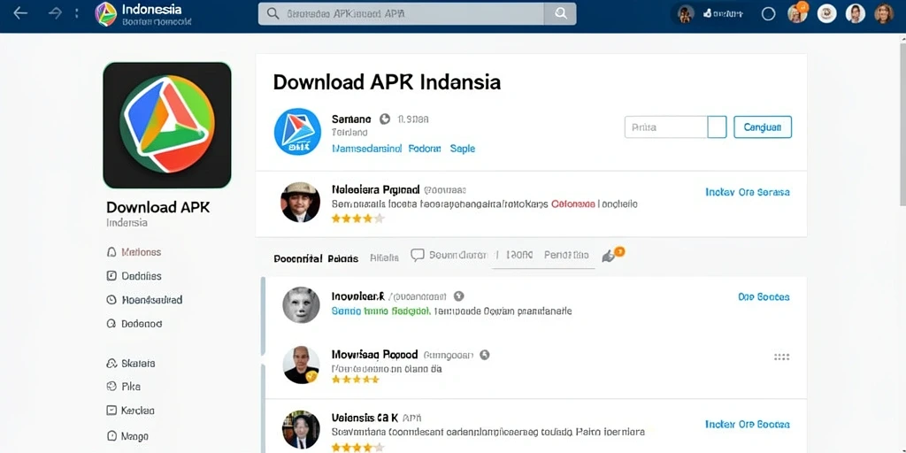Click the clock icon beside Hoentsadrad
906x453 pixels.
tap(112, 300)
